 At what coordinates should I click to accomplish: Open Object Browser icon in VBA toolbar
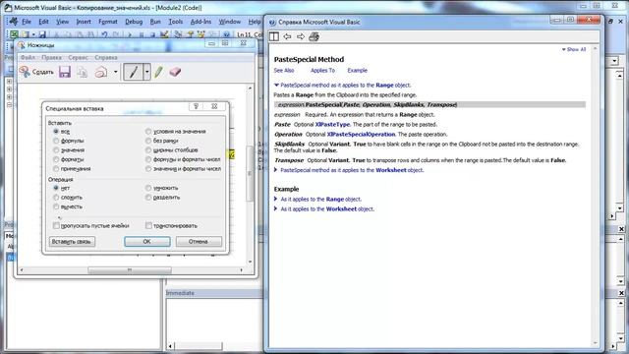201,34
